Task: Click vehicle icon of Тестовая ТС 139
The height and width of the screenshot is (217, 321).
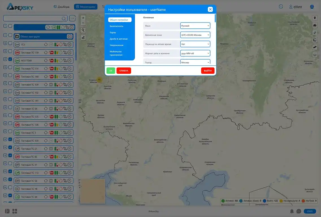Action: pos(18,52)
